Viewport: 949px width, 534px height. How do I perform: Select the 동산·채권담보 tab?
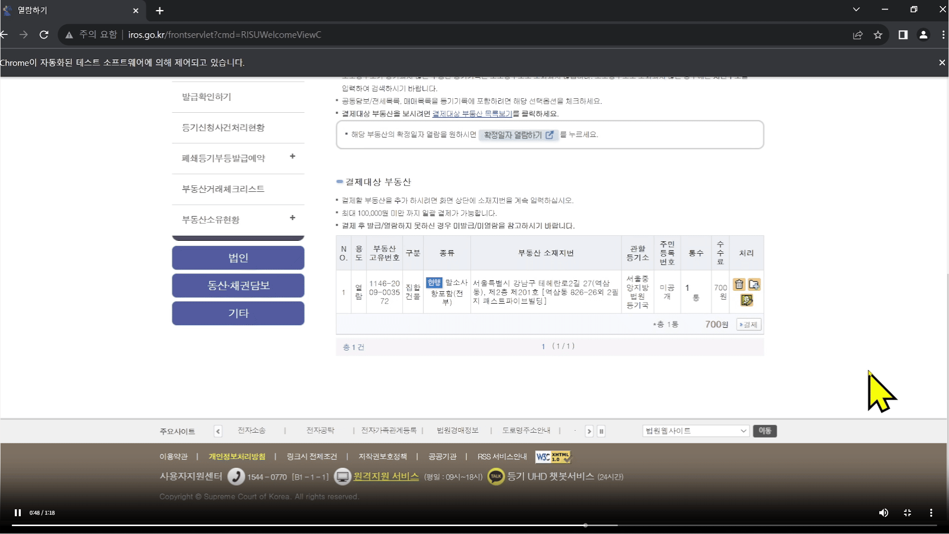(238, 285)
